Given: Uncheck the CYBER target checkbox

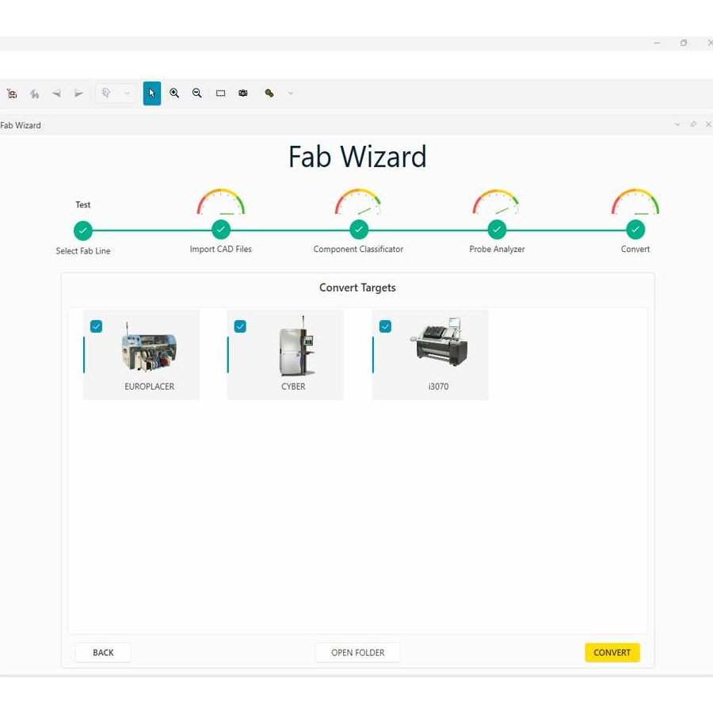Looking at the screenshot, I should (x=240, y=326).
